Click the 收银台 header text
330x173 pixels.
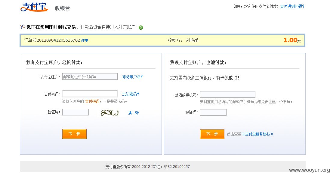[x=63, y=8]
